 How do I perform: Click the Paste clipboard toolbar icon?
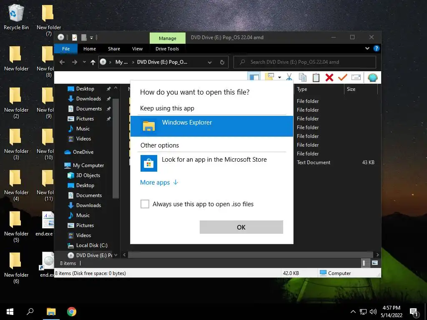point(316,77)
